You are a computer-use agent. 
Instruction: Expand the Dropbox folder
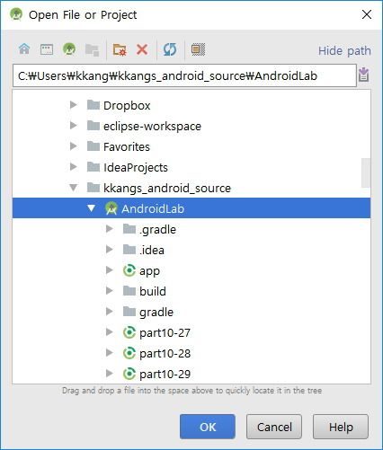coord(73,105)
